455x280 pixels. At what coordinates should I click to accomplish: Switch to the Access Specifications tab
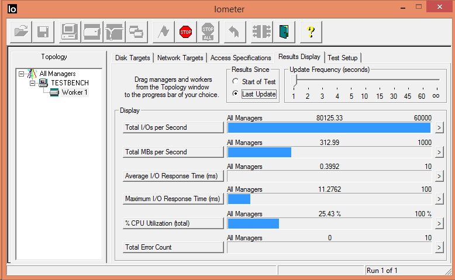(240, 58)
